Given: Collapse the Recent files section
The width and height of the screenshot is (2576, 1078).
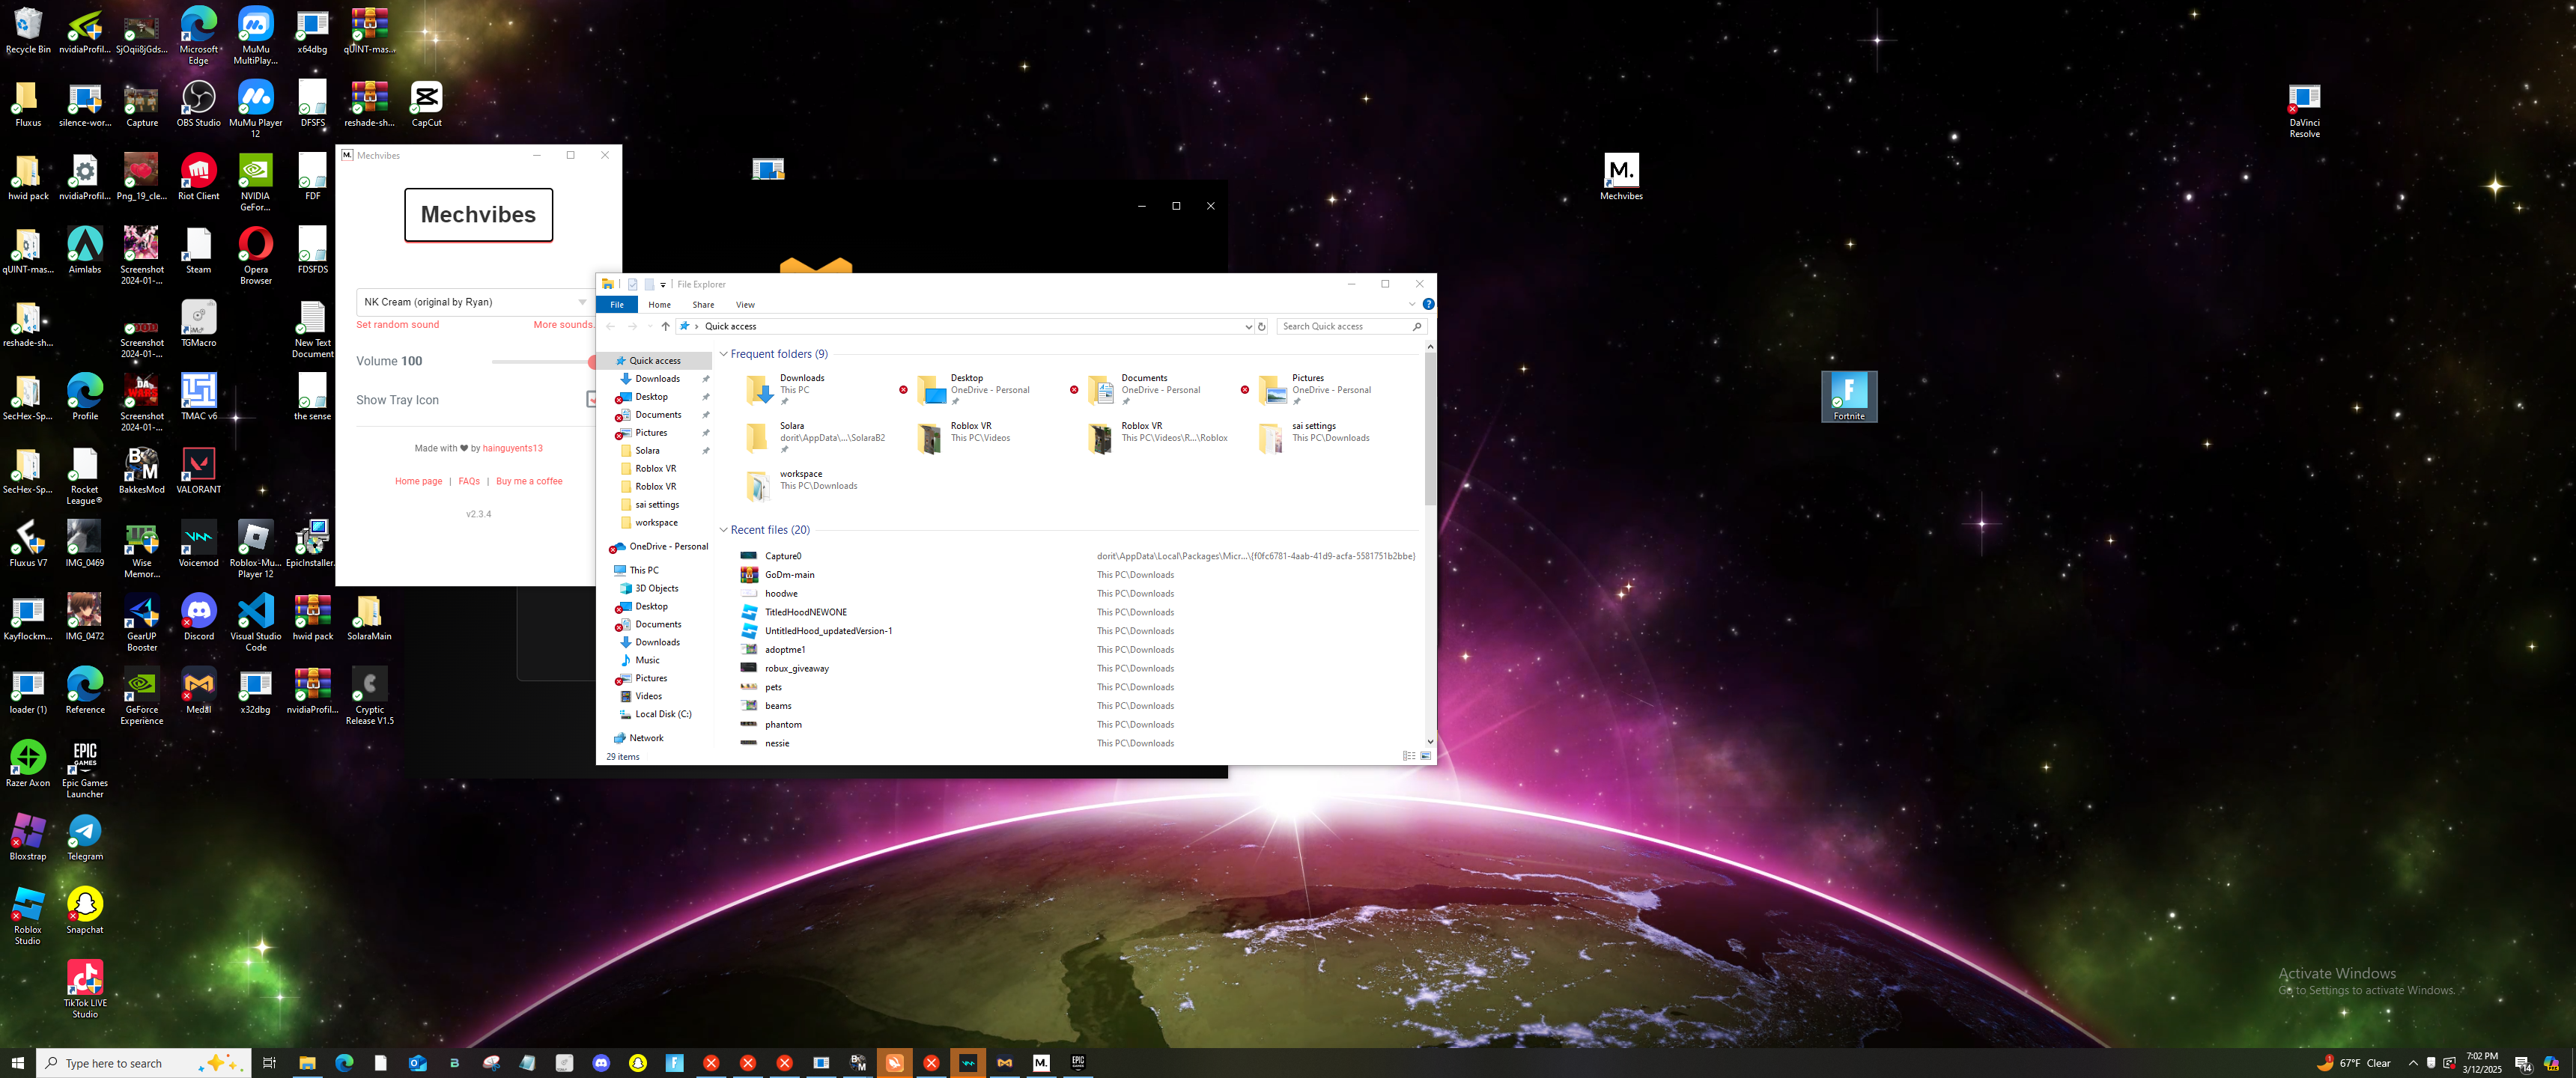Looking at the screenshot, I should pyautogui.click(x=724, y=530).
